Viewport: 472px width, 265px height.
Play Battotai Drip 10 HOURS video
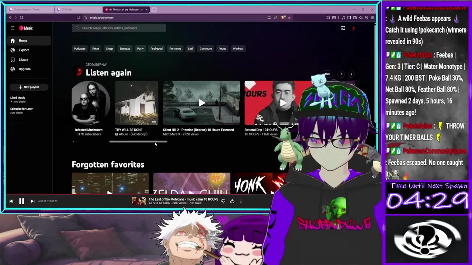[x=282, y=103]
